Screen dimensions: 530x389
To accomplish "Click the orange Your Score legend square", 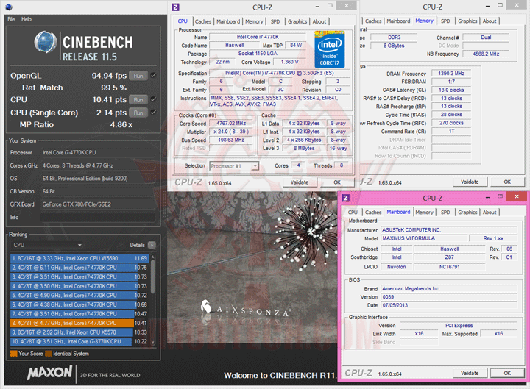I will (14, 354).
